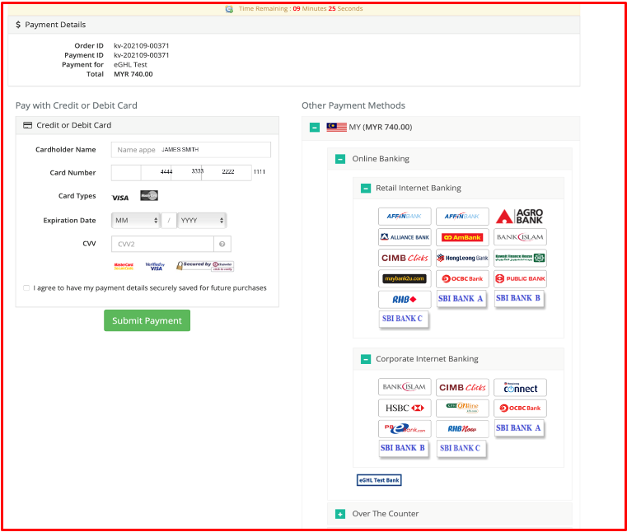The height and width of the screenshot is (532, 627).
Task: Collapse the Retail Internet Banking panel
Action: [x=366, y=189]
